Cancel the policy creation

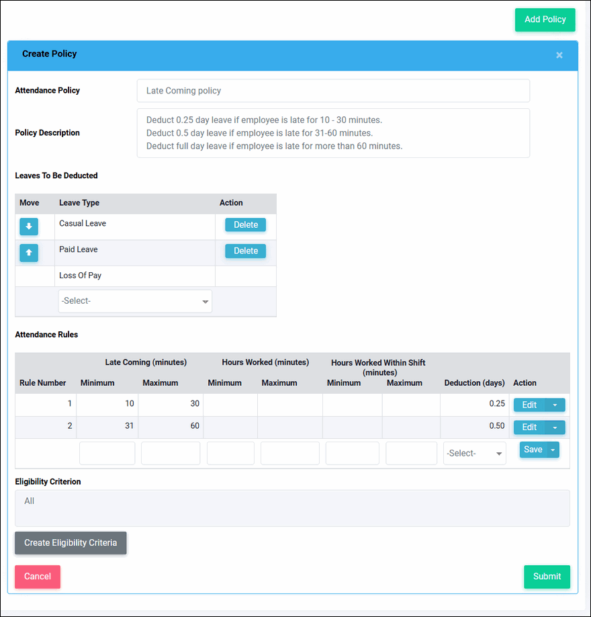[x=38, y=577]
